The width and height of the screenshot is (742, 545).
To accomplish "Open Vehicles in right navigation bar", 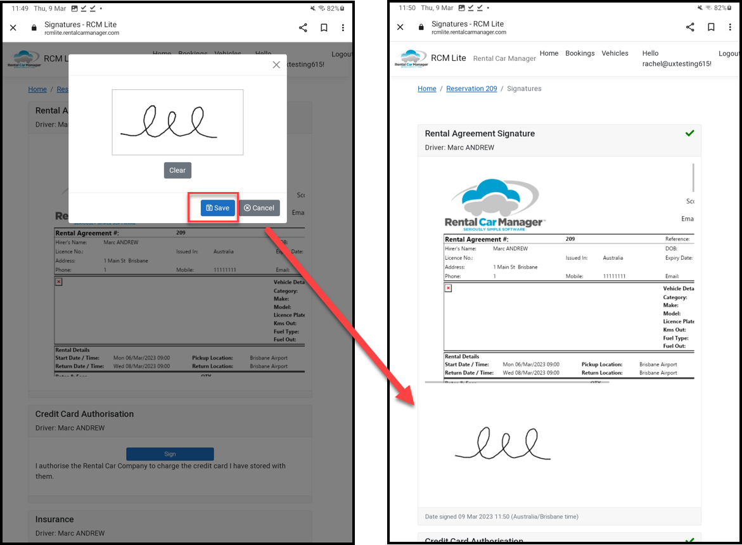I will (615, 53).
